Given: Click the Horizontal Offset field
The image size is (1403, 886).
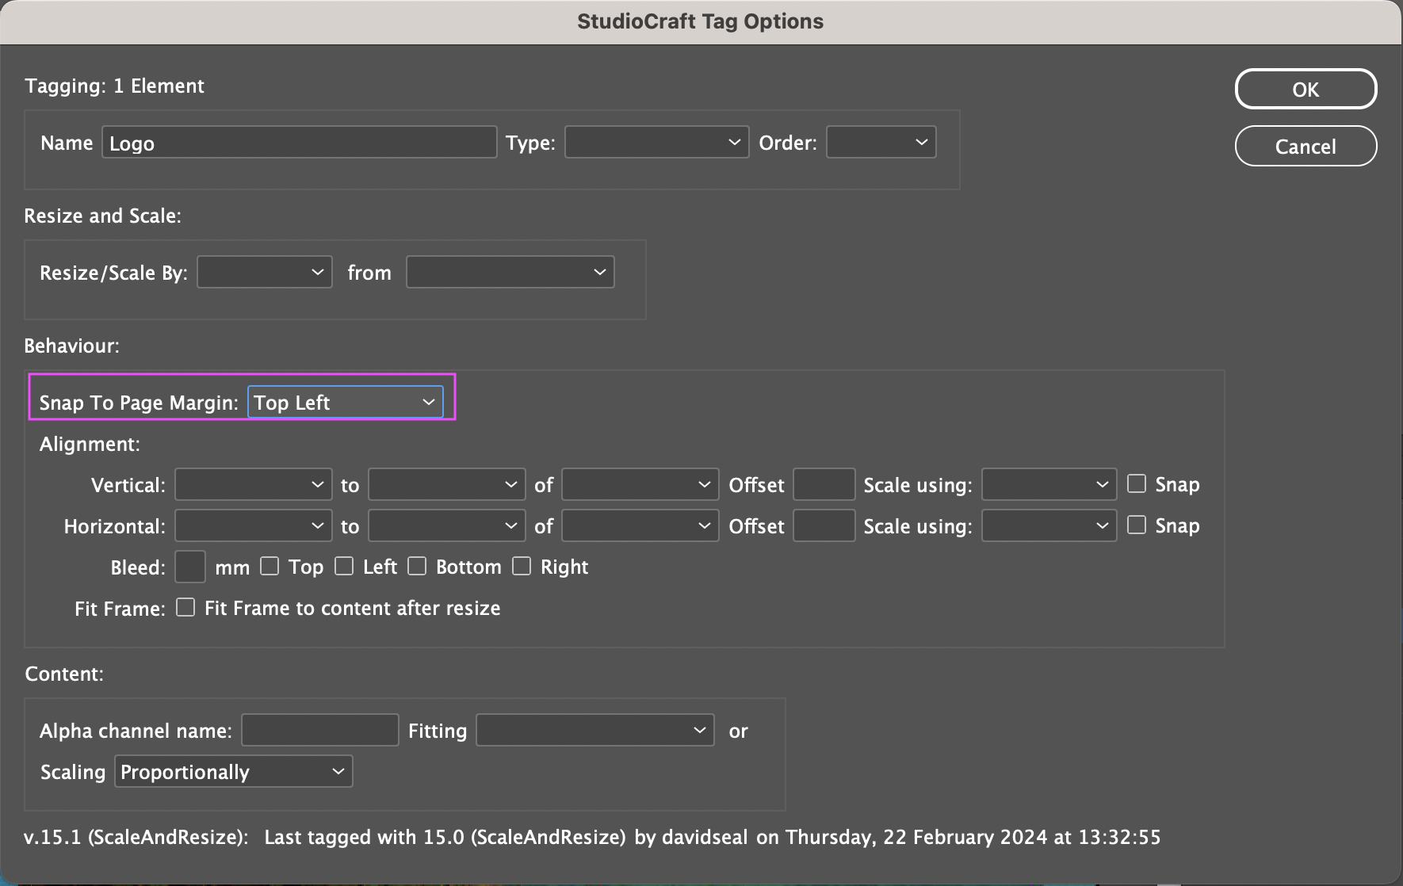Looking at the screenshot, I should click(x=824, y=526).
